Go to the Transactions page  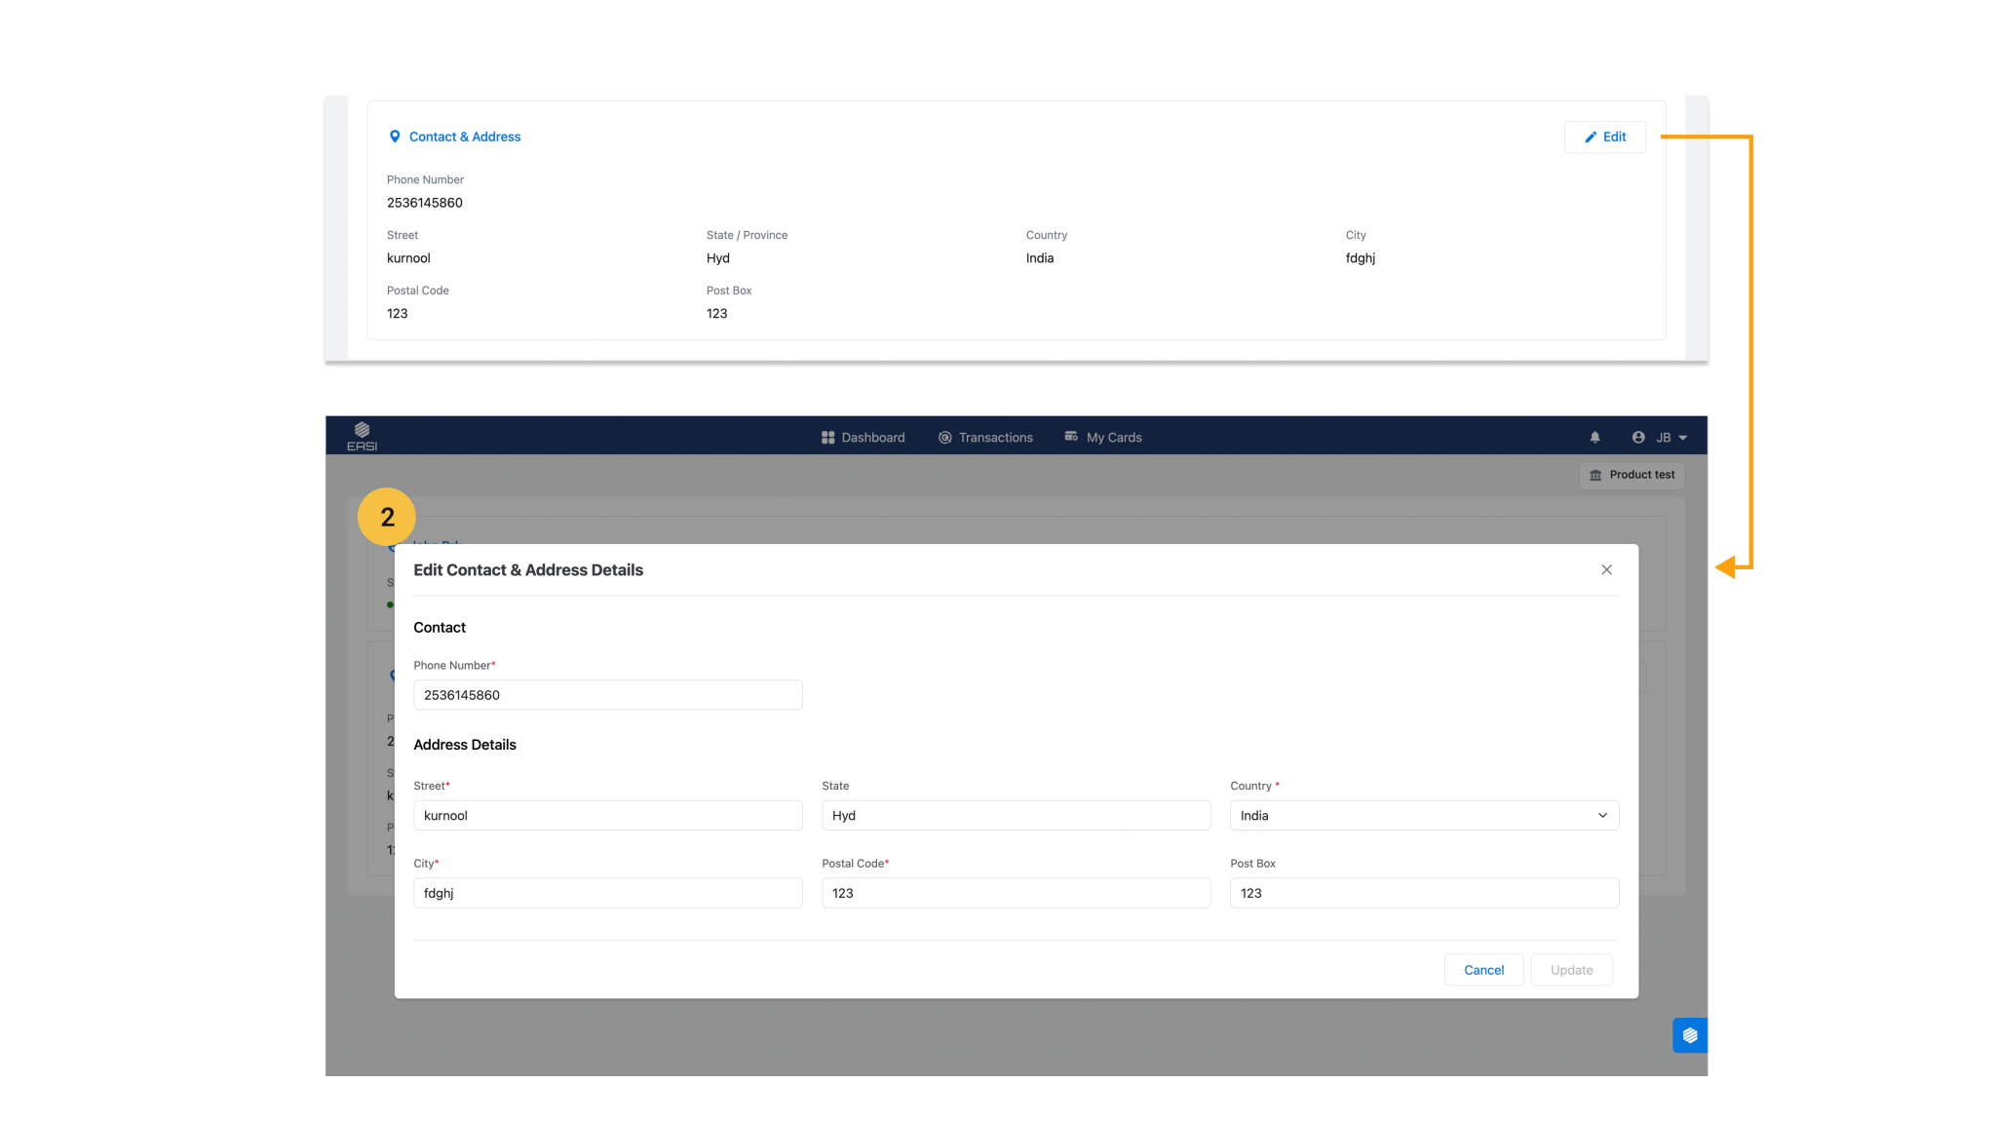click(985, 438)
